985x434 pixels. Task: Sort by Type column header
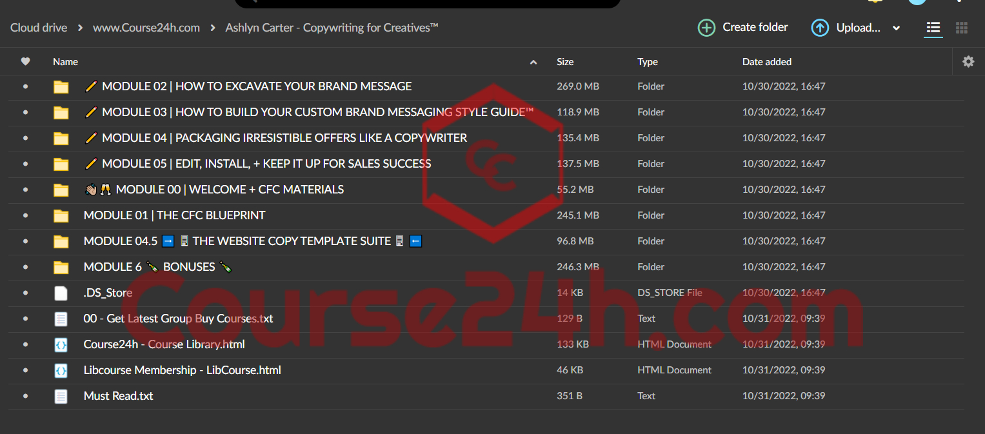[648, 62]
